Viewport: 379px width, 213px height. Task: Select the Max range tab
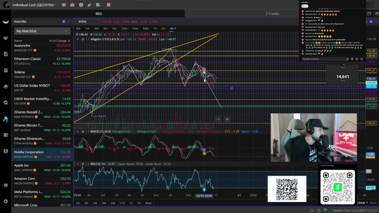[x=148, y=203]
